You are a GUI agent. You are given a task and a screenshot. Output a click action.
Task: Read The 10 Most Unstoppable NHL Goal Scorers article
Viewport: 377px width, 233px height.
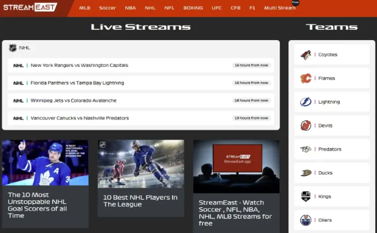click(37, 205)
